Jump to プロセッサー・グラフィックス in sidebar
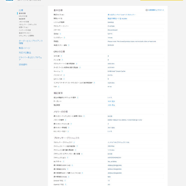 28,24
